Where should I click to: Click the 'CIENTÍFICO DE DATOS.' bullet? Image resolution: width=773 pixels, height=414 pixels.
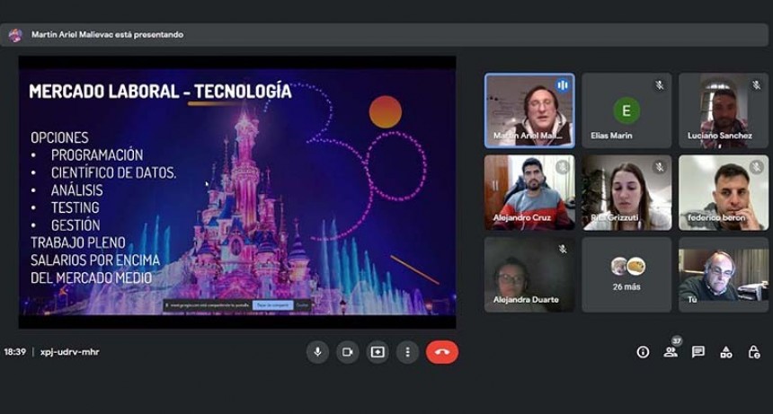[x=113, y=172]
